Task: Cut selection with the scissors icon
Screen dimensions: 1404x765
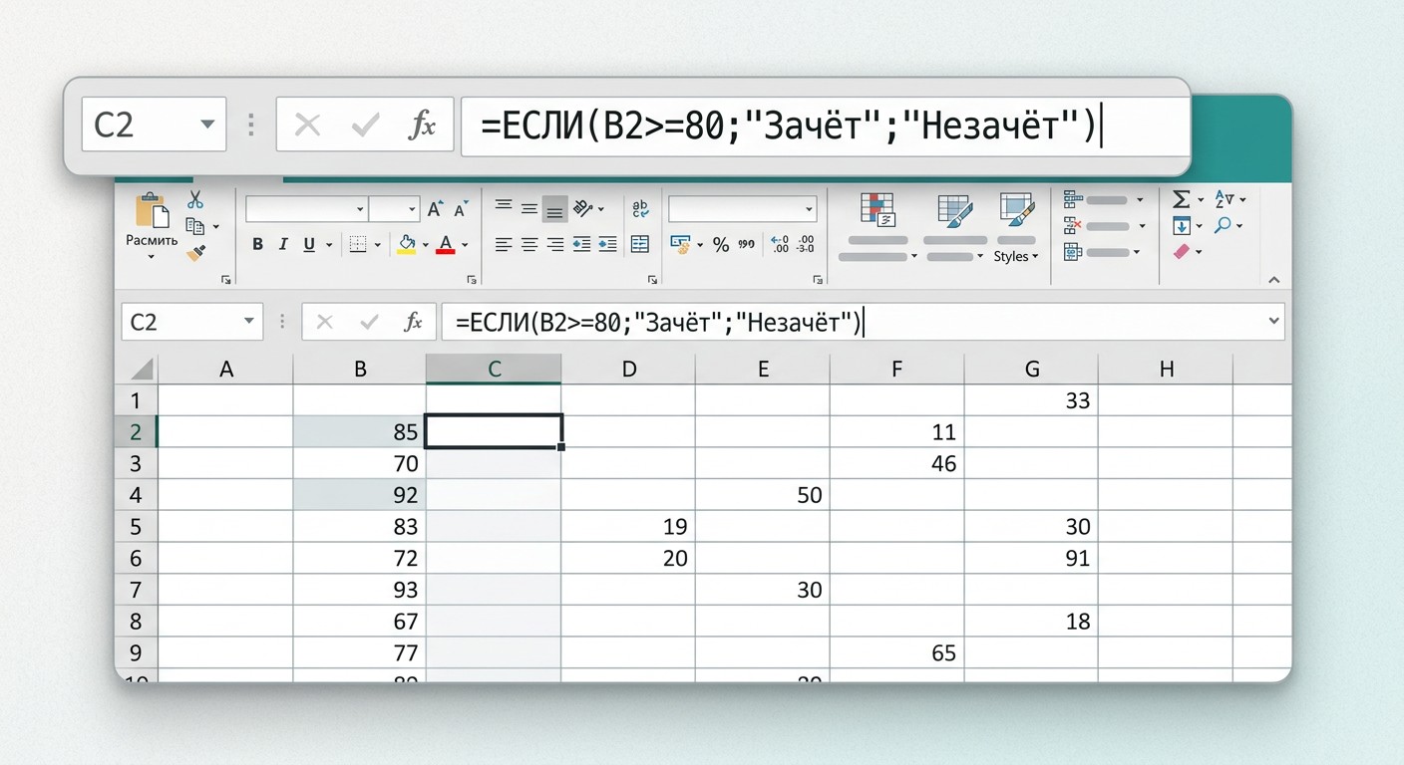Action: point(195,200)
